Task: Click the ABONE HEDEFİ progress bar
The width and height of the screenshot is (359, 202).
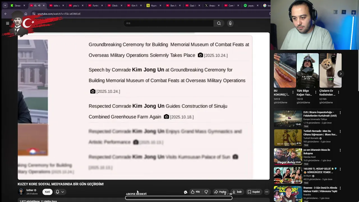Action: pos(179,198)
